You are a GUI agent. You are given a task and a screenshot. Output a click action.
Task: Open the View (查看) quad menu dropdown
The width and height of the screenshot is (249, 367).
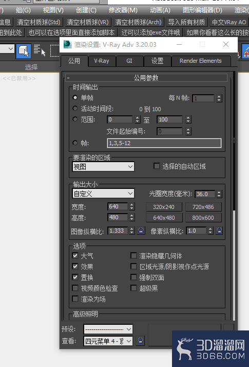(108, 341)
